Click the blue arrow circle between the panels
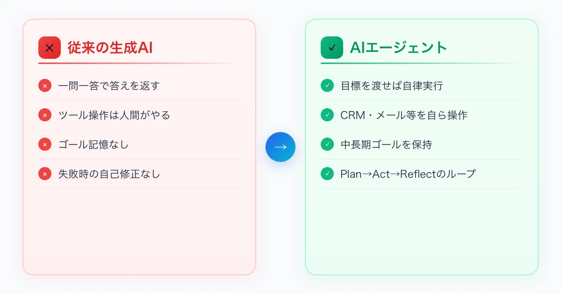The width and height of the screenshot is (561, 294). 280,147
